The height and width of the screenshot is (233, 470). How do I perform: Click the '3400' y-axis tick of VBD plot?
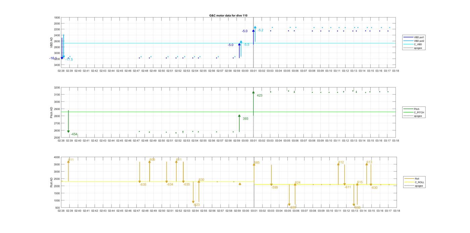[x=57, y=65]
